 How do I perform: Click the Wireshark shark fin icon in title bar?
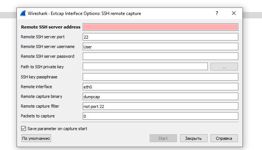tap(23, 13)
